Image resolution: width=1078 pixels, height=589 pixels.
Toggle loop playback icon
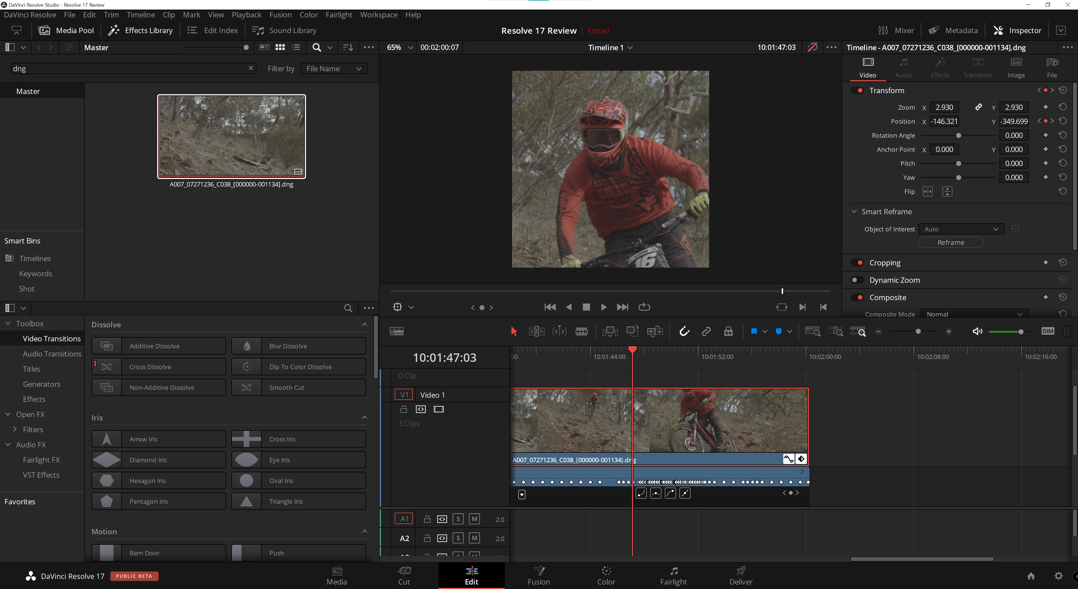(x=644, y=307)
